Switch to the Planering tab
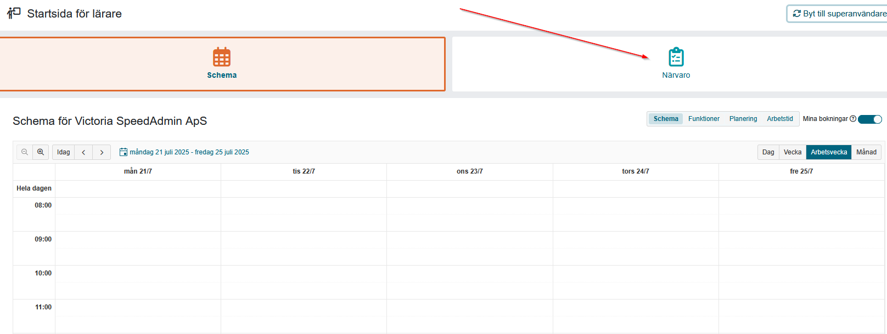887x334 pixels. (x=743, y=119)
